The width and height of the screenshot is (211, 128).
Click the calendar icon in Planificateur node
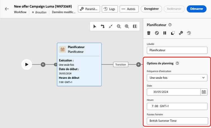[x=62, y=50]
